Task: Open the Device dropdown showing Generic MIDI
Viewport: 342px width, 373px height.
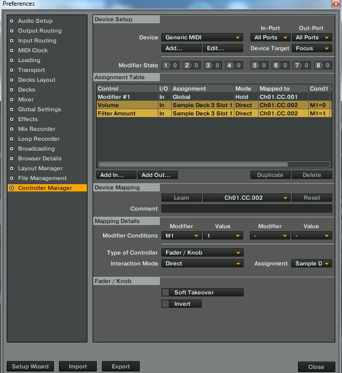Action: 202,37
